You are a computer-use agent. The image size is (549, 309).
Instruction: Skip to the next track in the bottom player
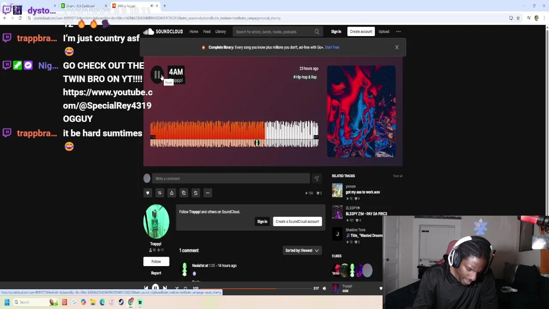[x=165, y=288]
